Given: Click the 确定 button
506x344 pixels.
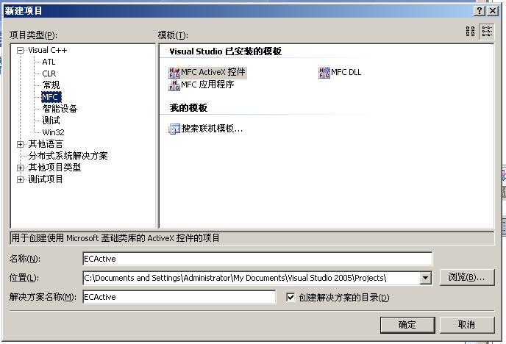Looking at the screenshot, I should pyautogui.click(x=407, y=325).
